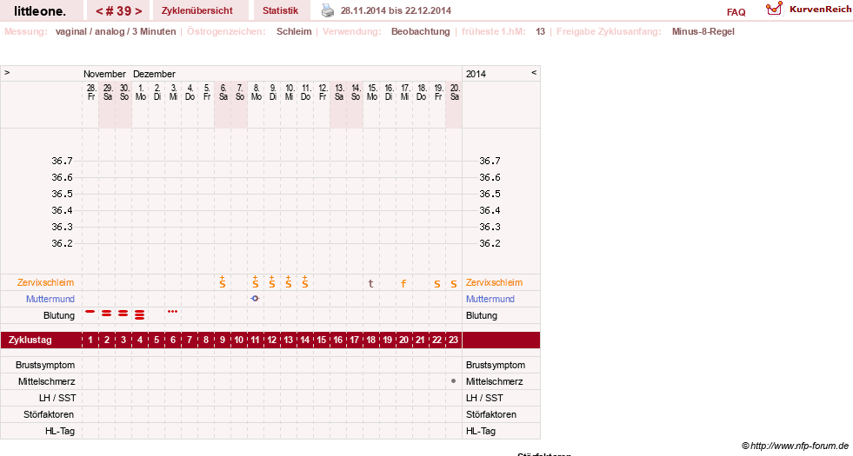Click the heavy bleeding mark on day 4
This screenshot has width=853, height=456.
click(140, 314)
